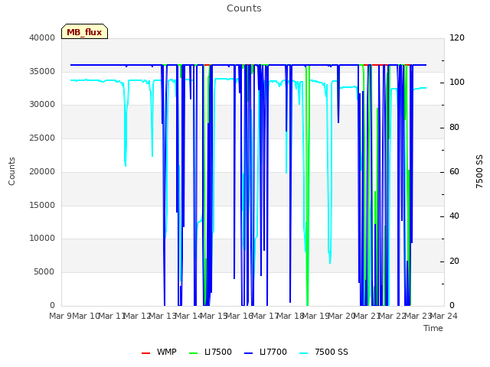Click the red WMP legend swatch
Screen dimensions: 490x367
pyautogui.click(x=145, y=353)
